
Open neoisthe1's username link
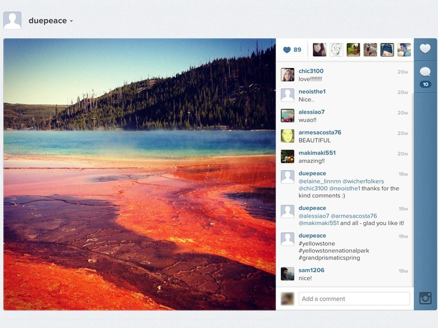click(312, 92)
